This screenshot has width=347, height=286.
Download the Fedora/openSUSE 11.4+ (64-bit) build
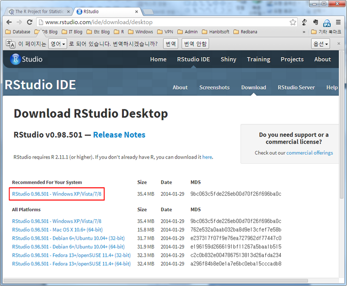(x=71, y=264)
